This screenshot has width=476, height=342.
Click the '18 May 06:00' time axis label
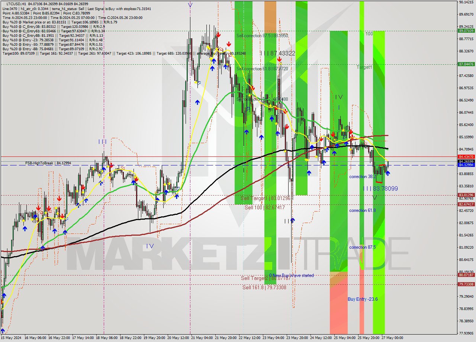tap(107, 338)
